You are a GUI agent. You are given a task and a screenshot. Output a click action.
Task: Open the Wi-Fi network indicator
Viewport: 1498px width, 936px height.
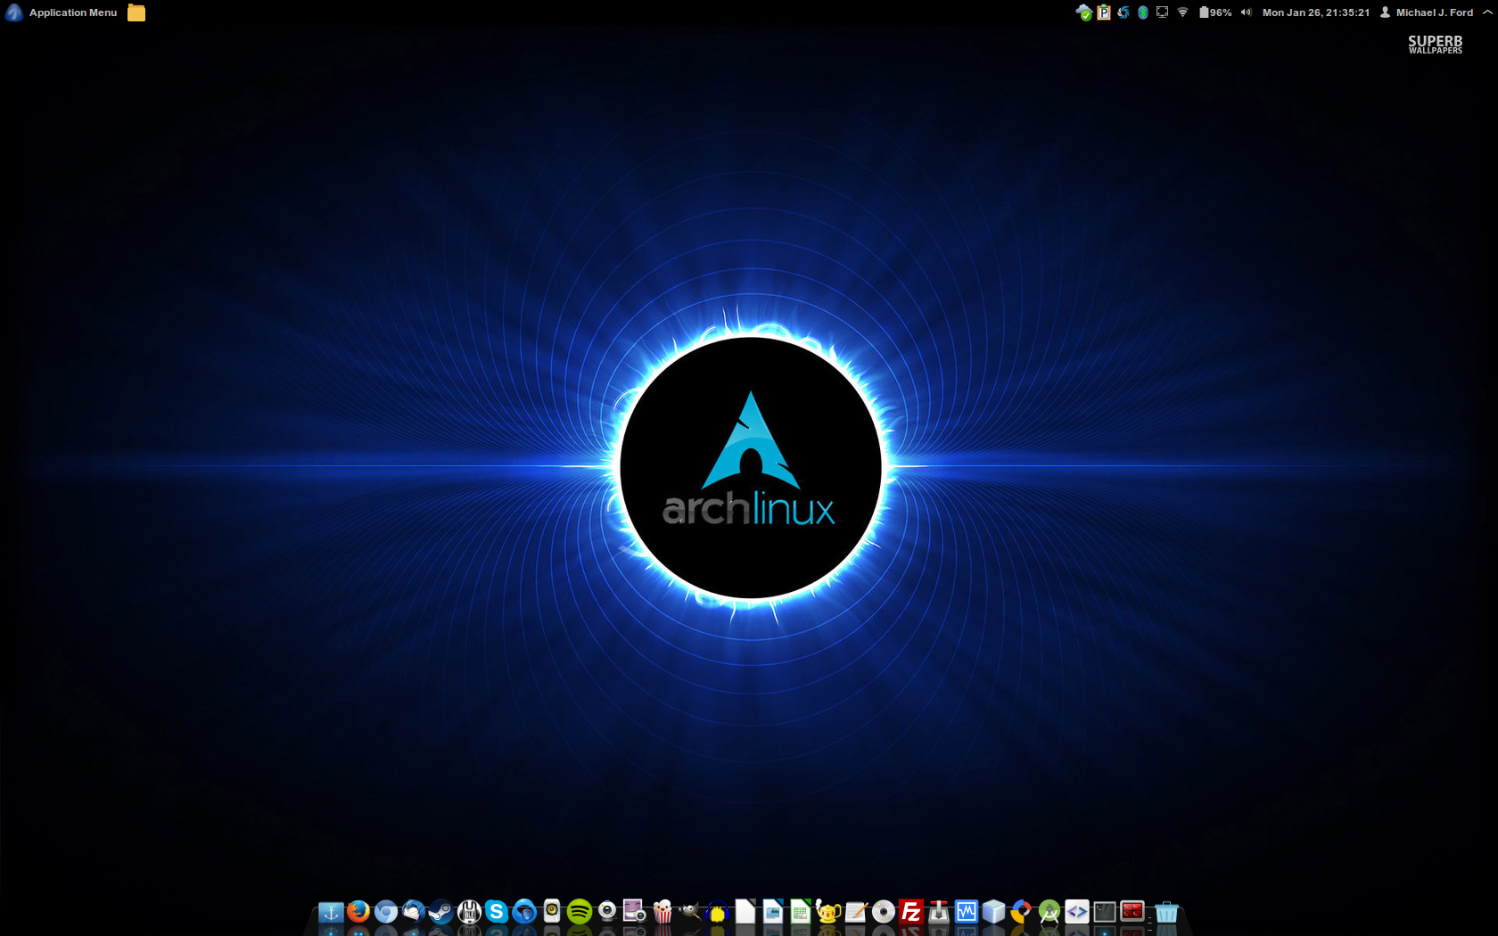tap(1182, 12)
